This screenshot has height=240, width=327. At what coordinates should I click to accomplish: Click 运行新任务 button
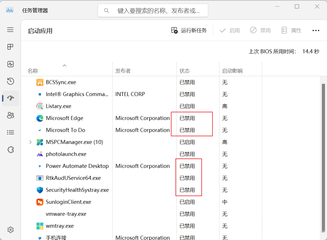189,31
